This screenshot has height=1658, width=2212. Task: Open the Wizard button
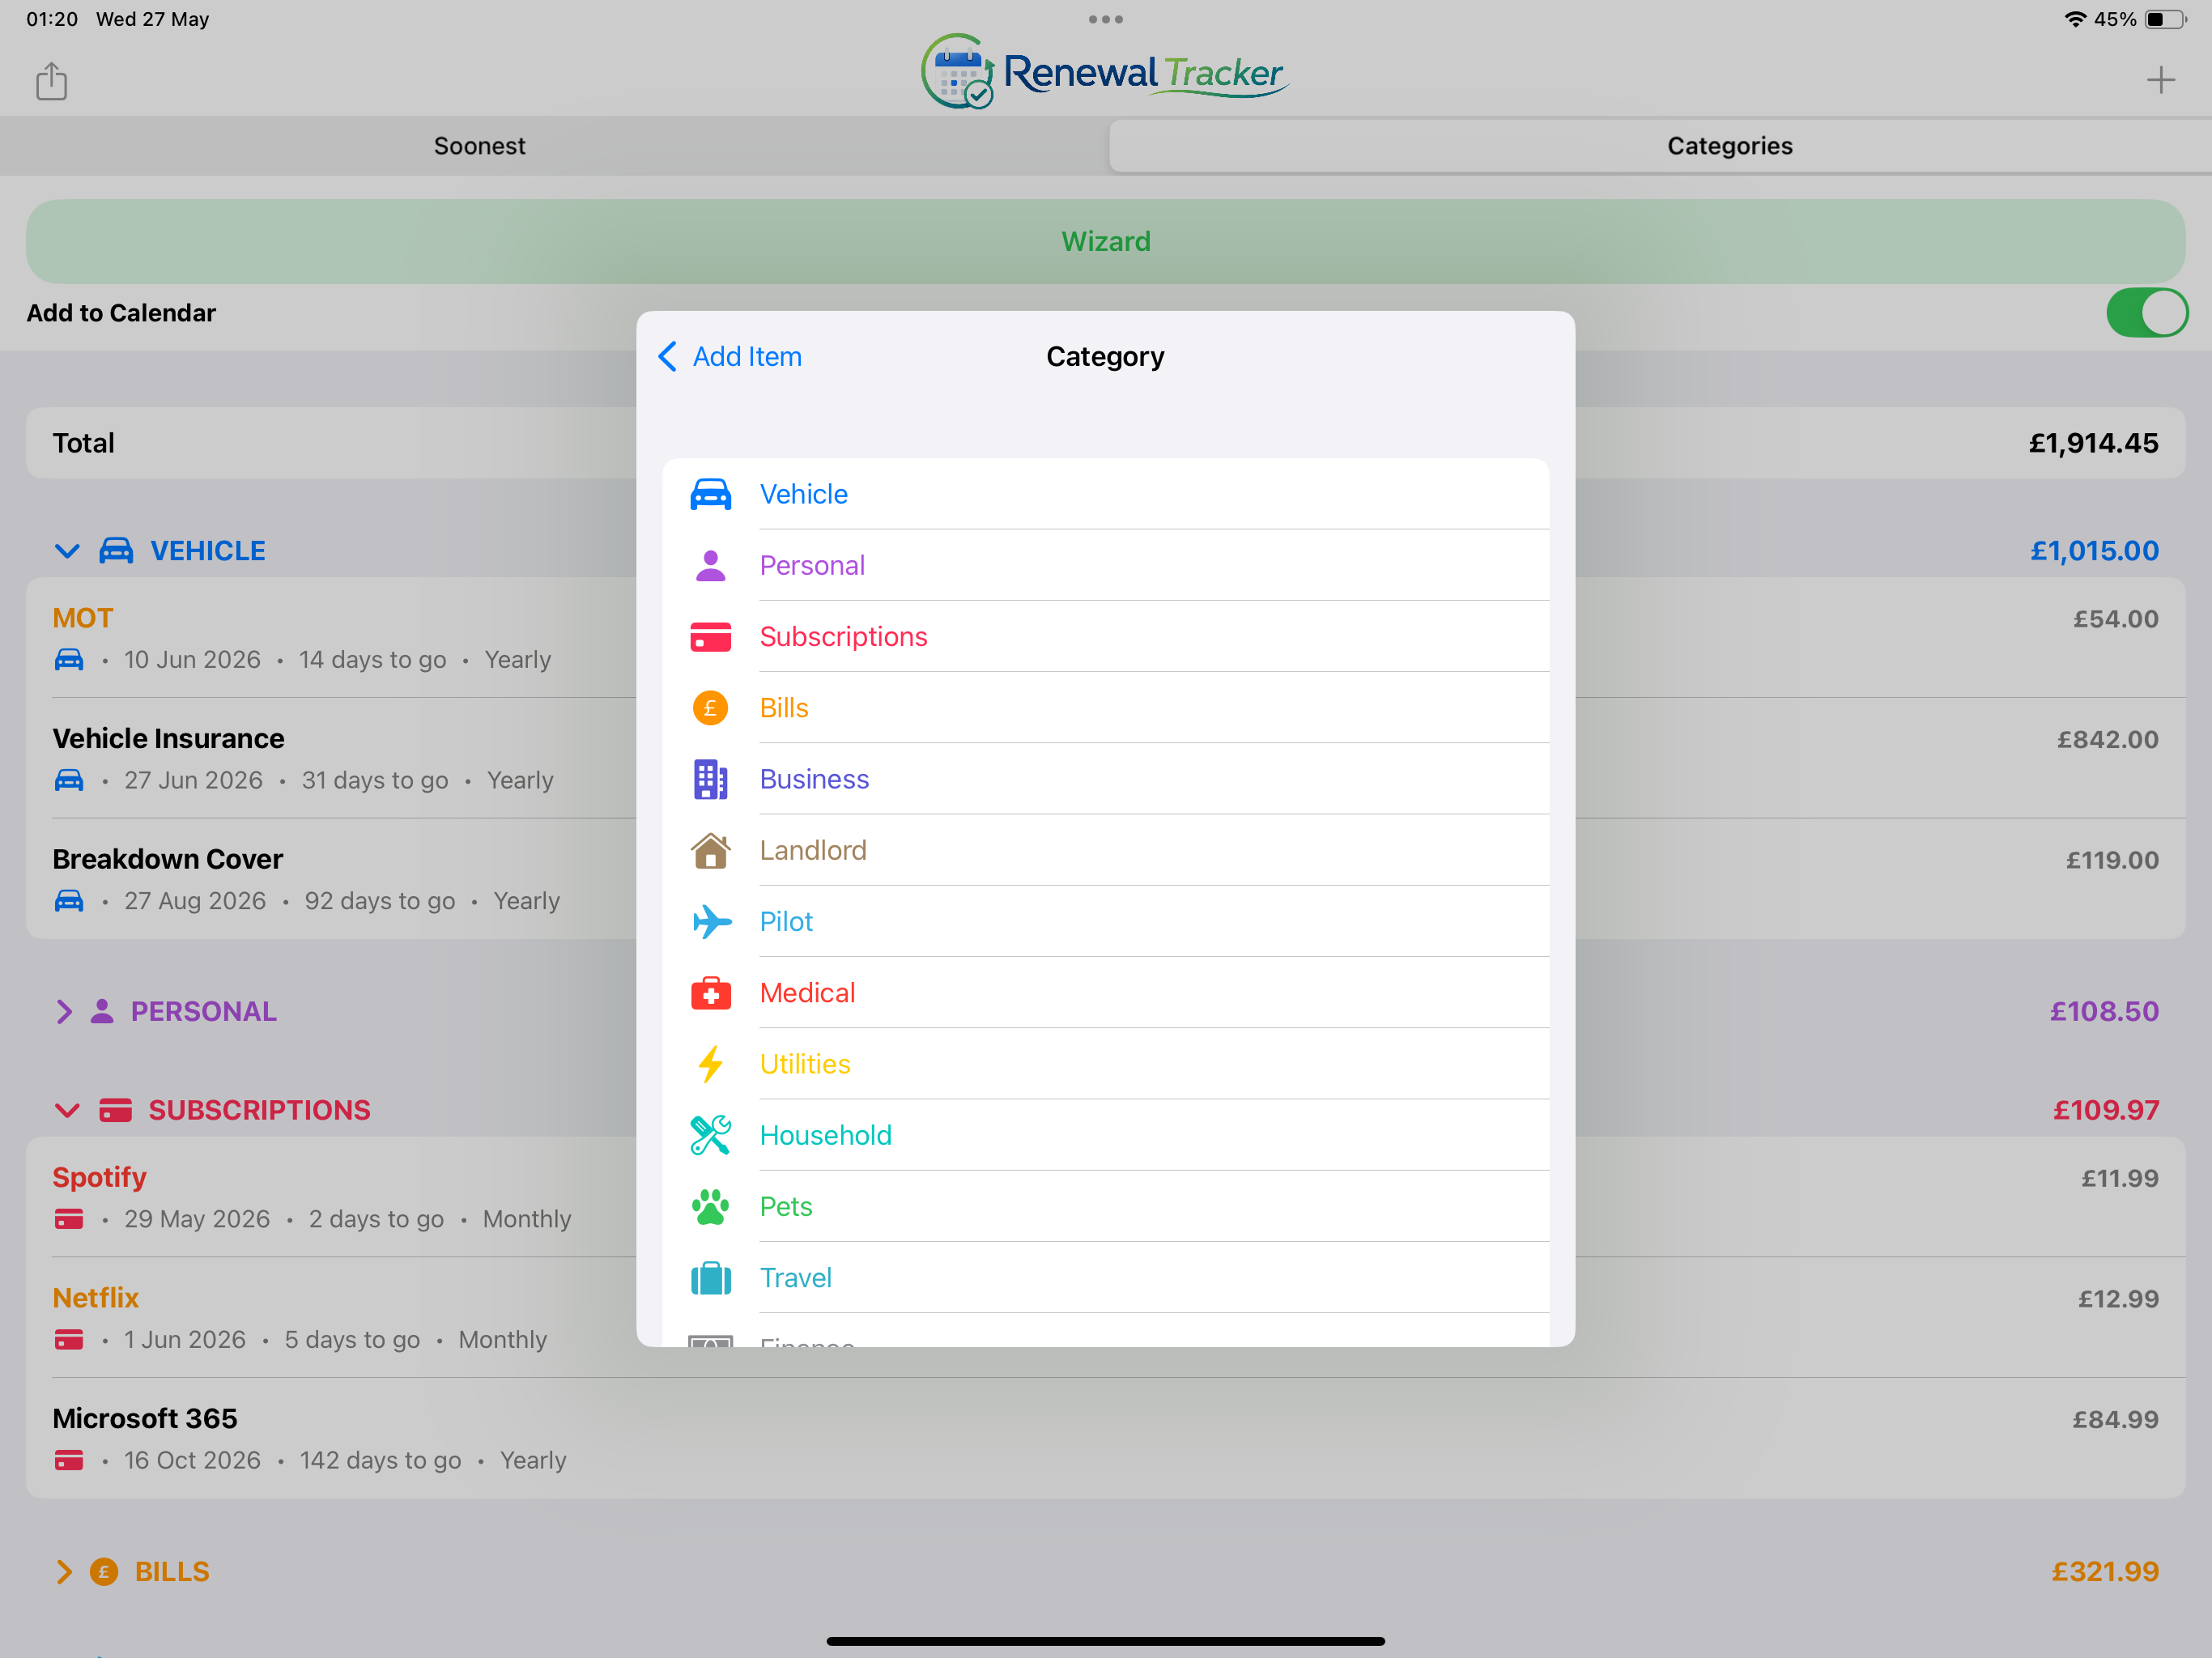tap(1105, 241)
